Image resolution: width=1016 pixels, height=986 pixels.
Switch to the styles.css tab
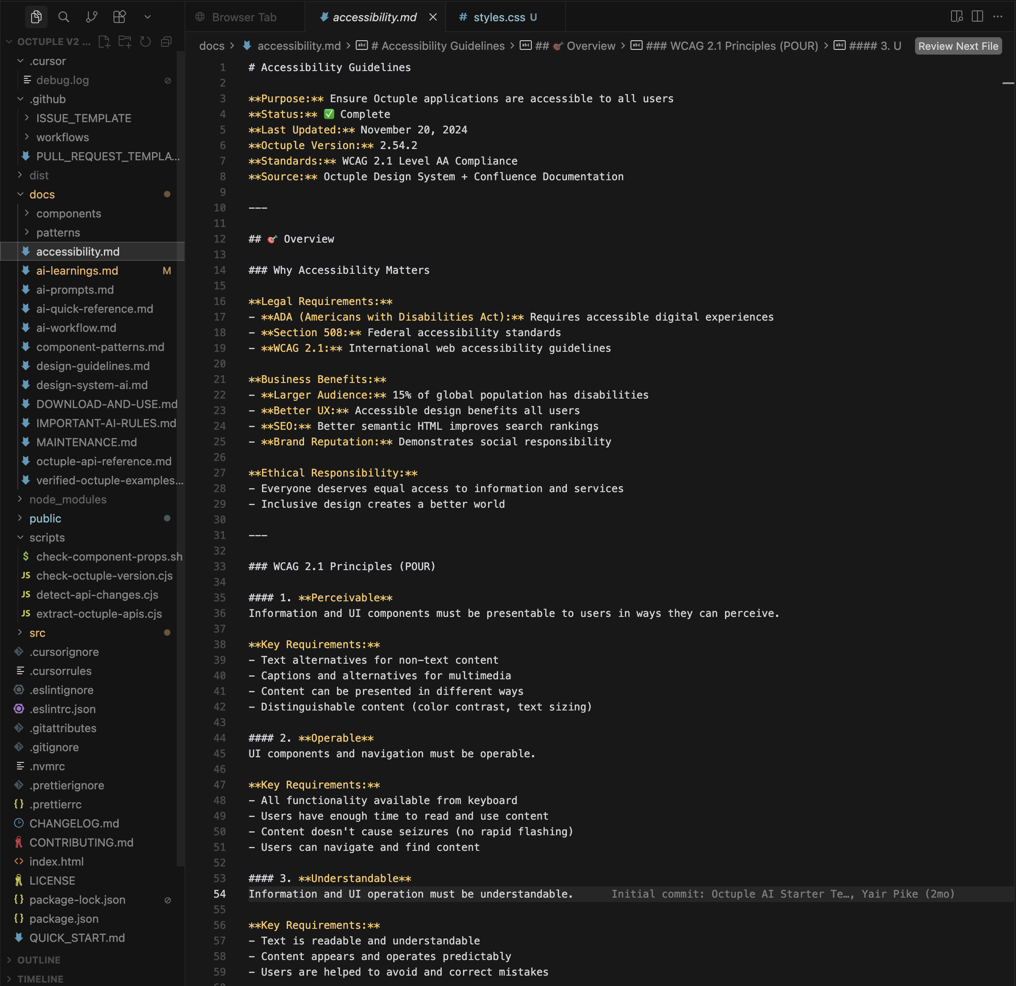tap(498, 17)
